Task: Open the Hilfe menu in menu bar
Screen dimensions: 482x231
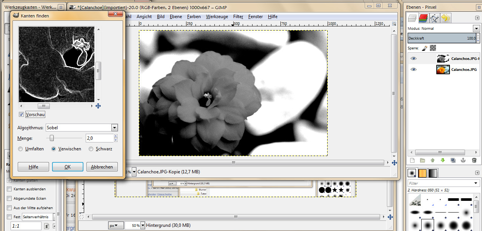Action: pyautogui.click(x=273, y=17)
